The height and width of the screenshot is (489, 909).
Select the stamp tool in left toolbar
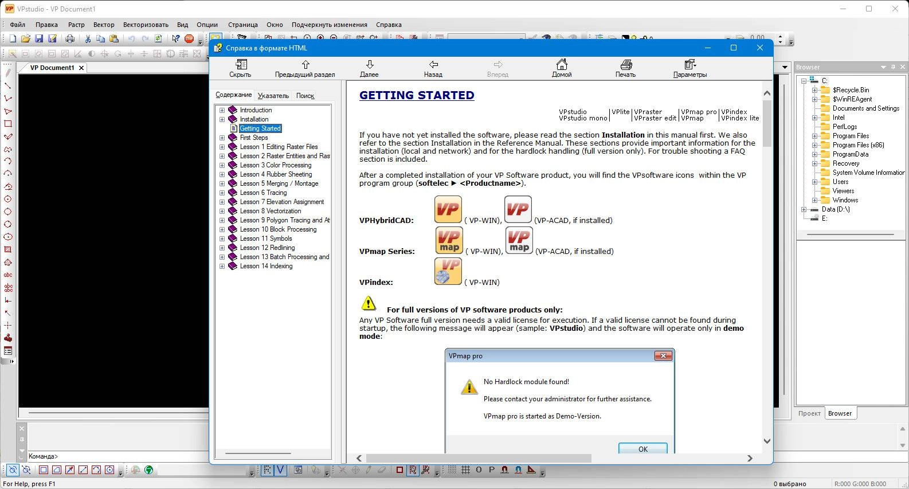point(8,338)
